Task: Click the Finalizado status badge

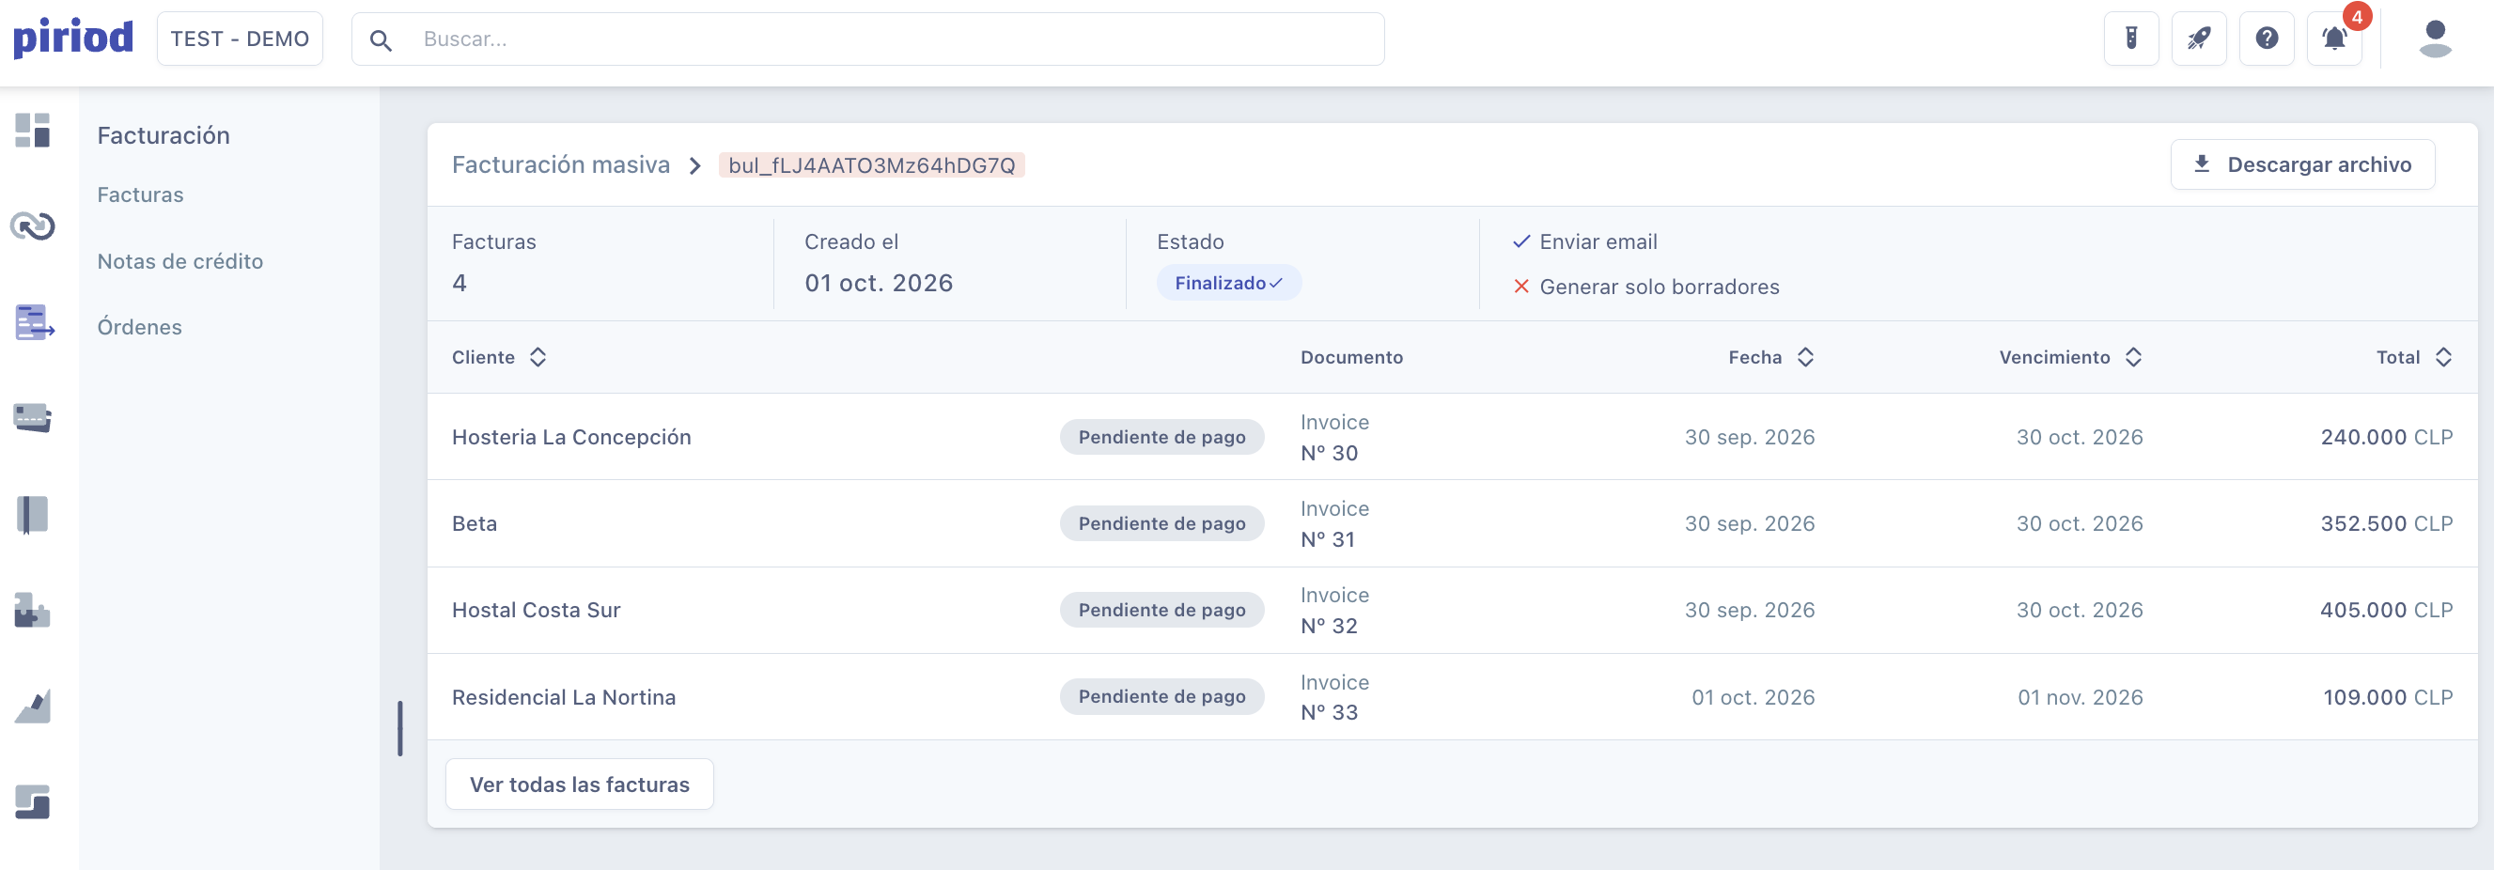Action: click(1227, 283)
